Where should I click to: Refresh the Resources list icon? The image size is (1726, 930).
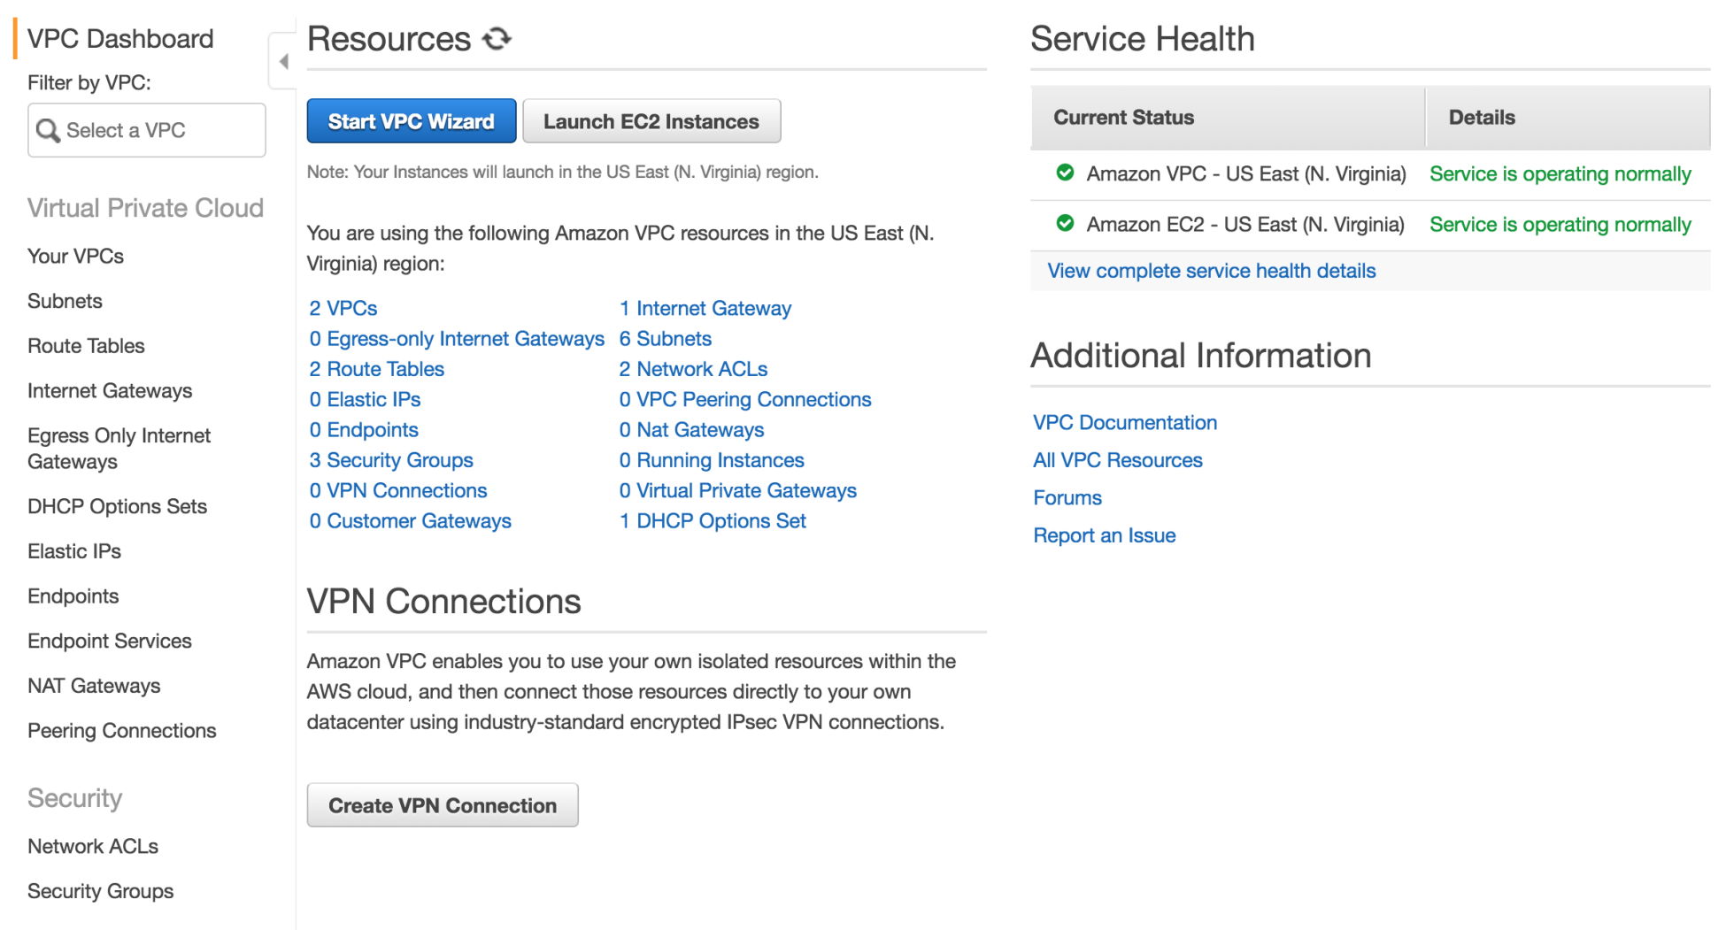497,39
